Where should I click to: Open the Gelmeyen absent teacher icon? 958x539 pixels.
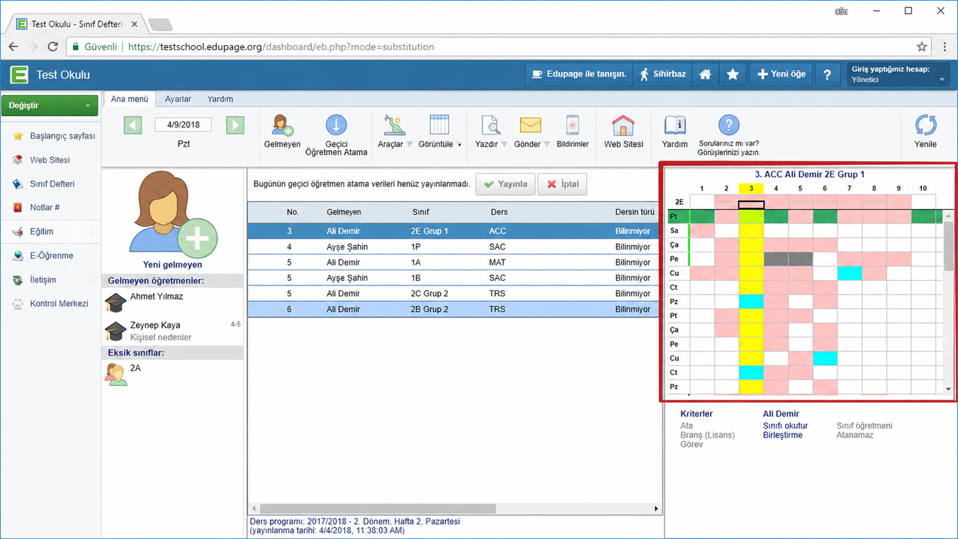click(x=282, y=125)
